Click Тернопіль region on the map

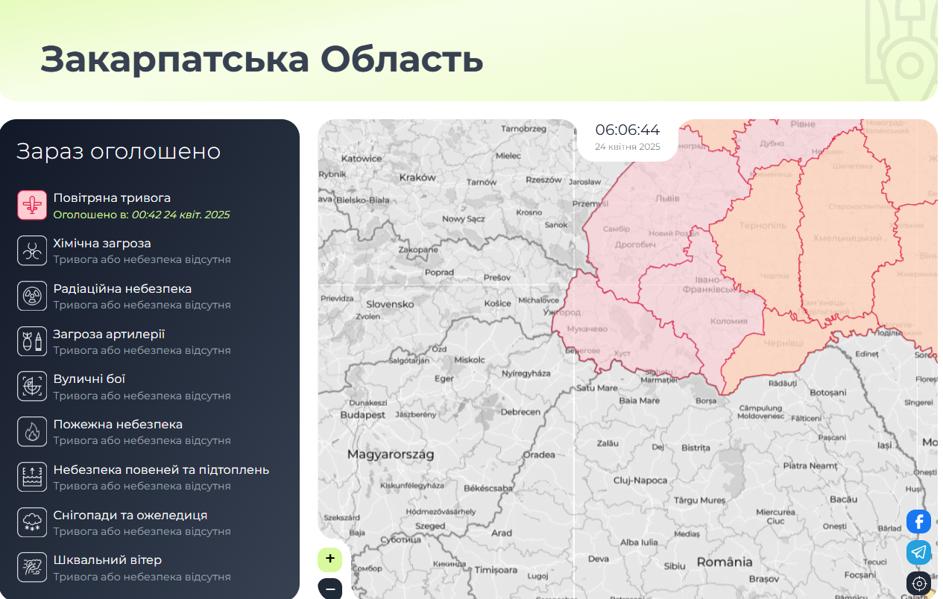[x=763, y=225]
